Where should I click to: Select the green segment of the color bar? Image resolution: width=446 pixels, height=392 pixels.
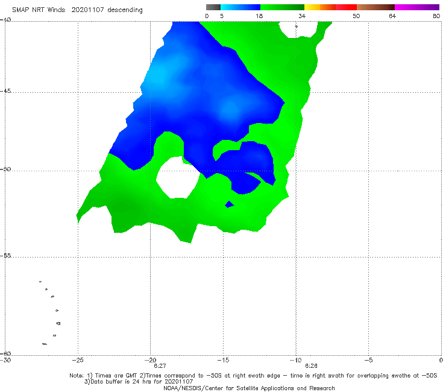coord(283,7)
